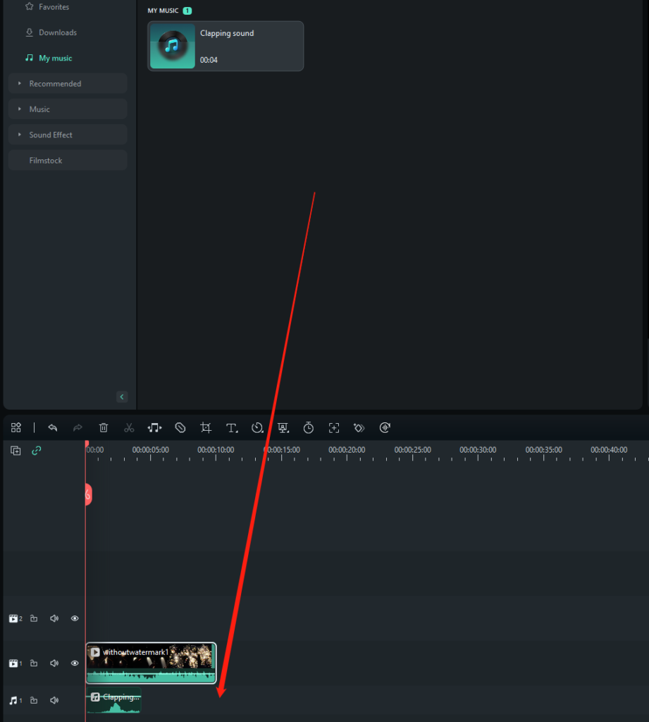Screen dimensions: 649x722
Task: Select the Crop tool in the timeline toolbar
Action: (x=205, y=427)
